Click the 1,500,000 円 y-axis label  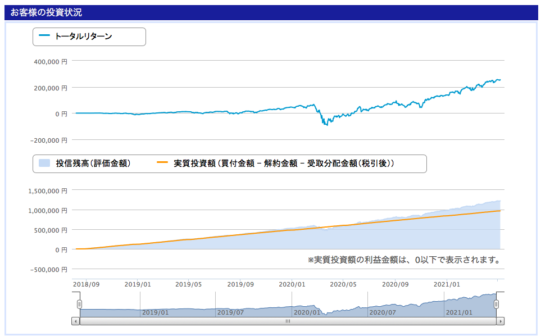(x=48, y=191)
